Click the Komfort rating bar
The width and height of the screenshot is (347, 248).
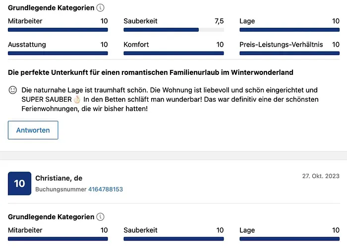click(173, 53)
